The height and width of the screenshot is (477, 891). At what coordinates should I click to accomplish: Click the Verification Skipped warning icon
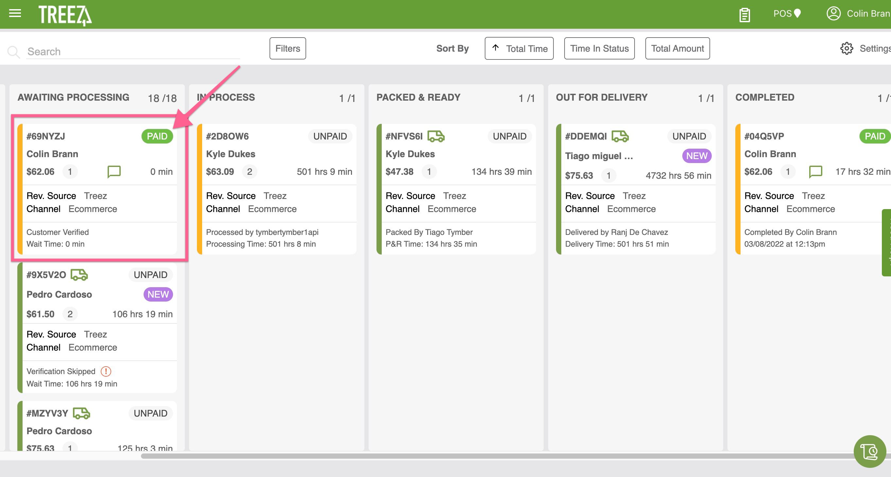click(106, 371)
